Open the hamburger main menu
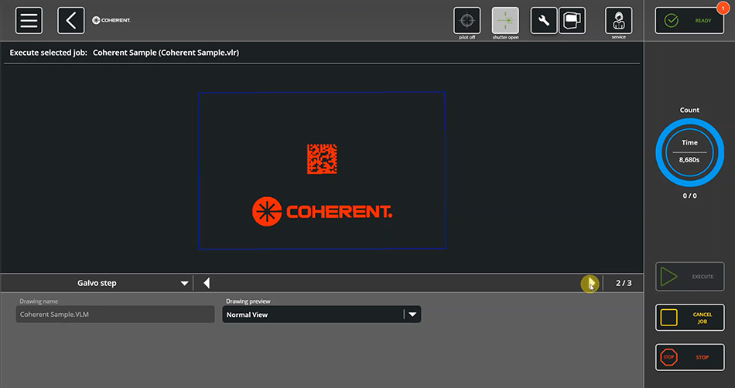This screenshot has height=388, width=735. point(29,20)
